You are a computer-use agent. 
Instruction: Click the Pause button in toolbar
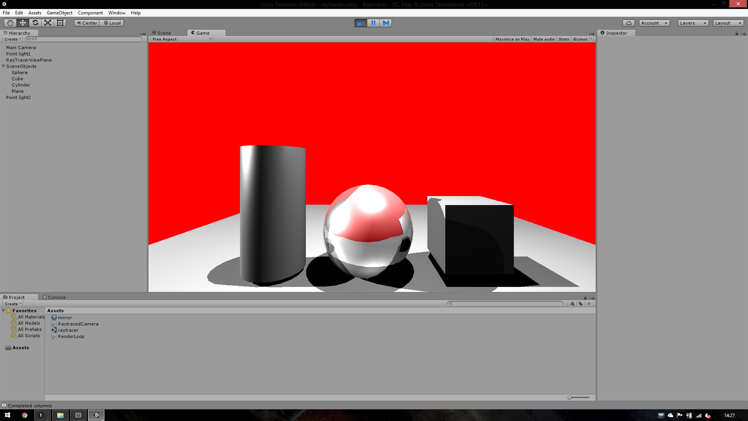pos(374,23)
